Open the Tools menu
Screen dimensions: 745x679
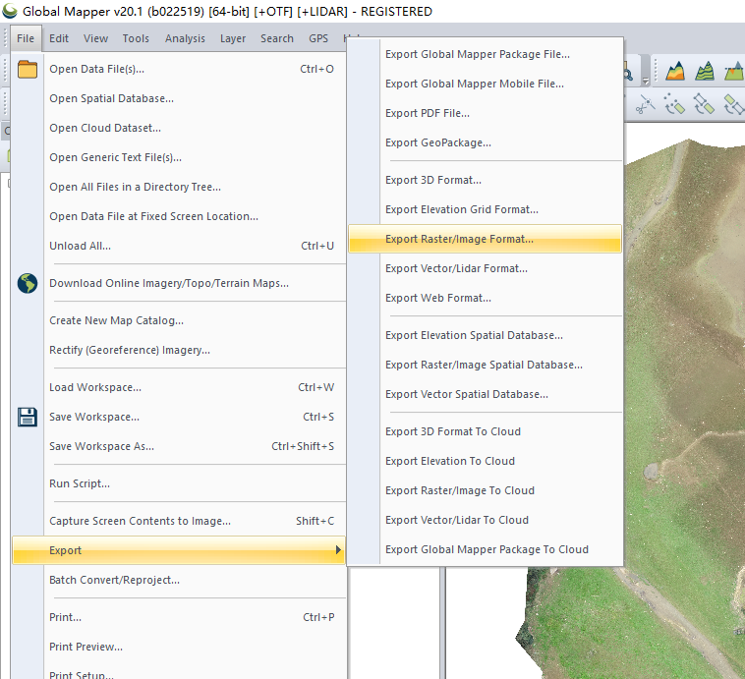136,38
